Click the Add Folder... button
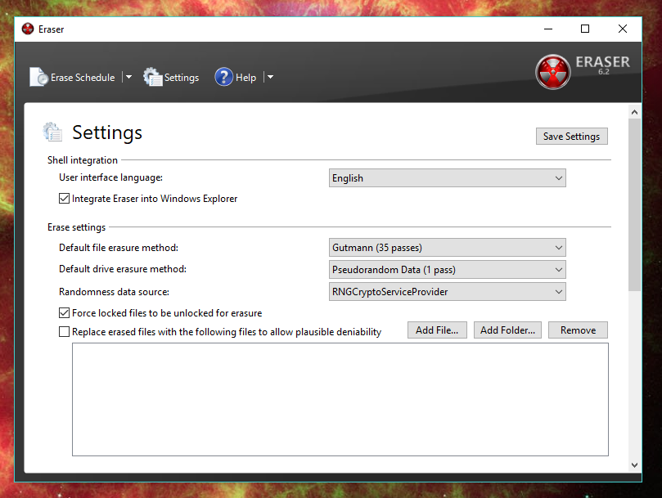This screenshot has height=498, width=662. click(507, 330)
